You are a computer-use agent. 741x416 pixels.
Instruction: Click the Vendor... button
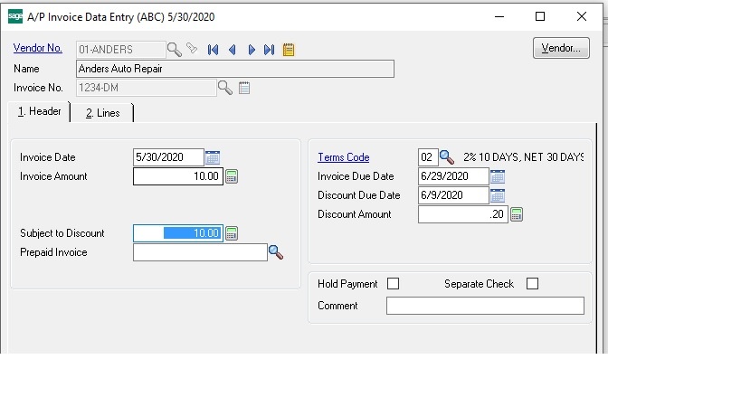[x=561, y=48]
